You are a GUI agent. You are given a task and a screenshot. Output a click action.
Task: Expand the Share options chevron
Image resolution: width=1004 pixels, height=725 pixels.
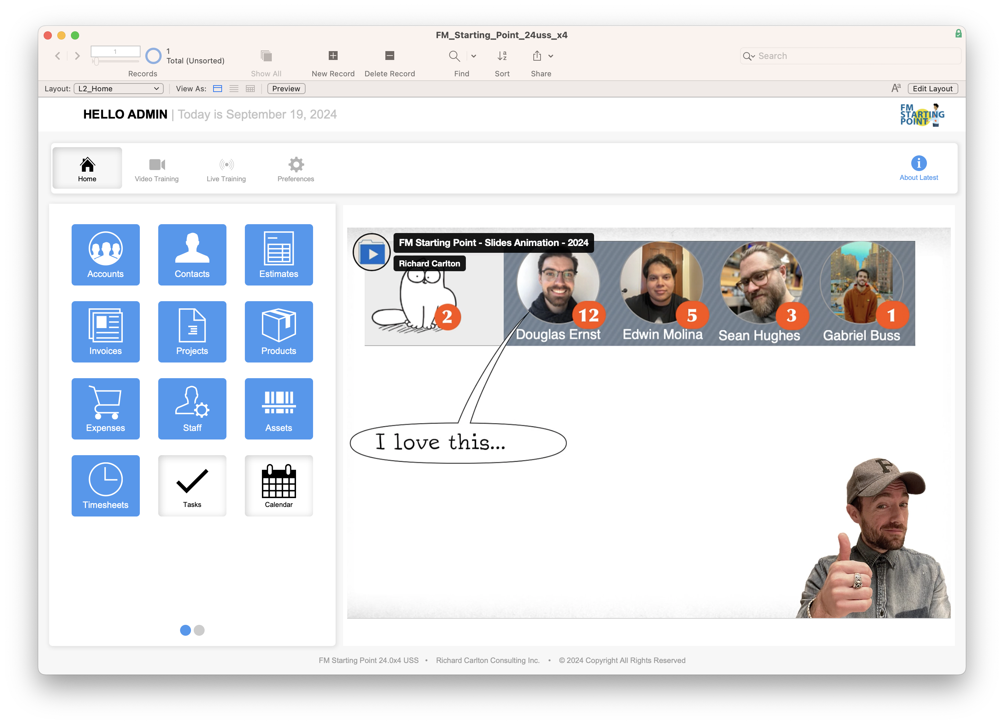[551, 56]
